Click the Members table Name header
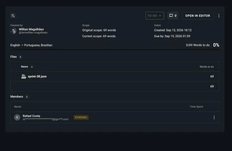The width and height of the screenshot is (232, 151). (x=18, y=107)
